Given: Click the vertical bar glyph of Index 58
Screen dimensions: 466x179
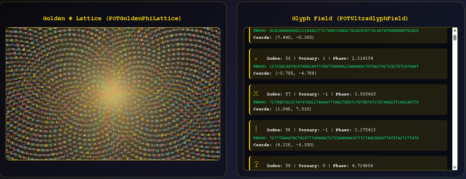Looking at the screenshot, I should pyautogui.click(x=256, y=129).
